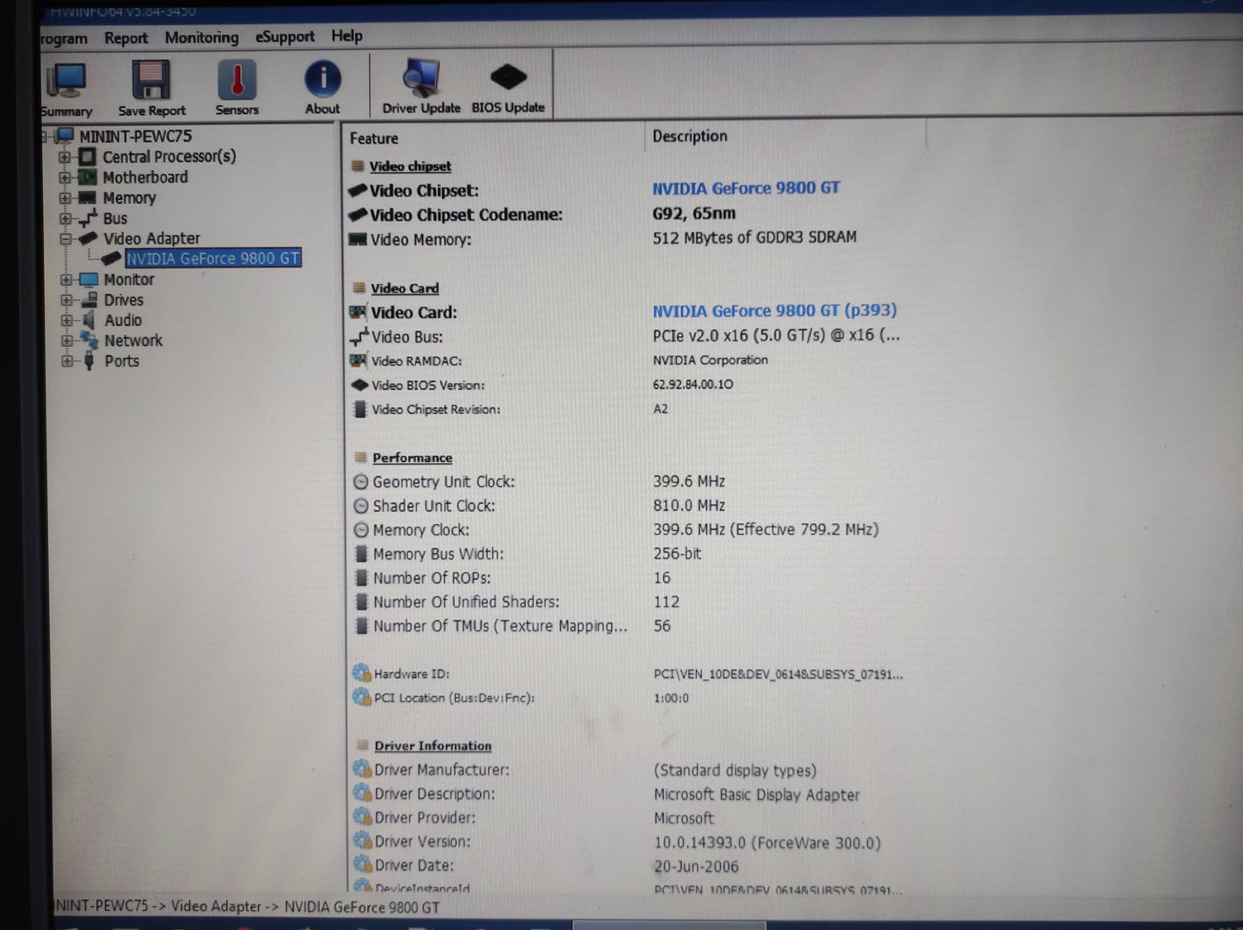Highlight the Ports entry in the tree
The height and width of the screenshot is (930, 1243).
[x=121, y=360]
